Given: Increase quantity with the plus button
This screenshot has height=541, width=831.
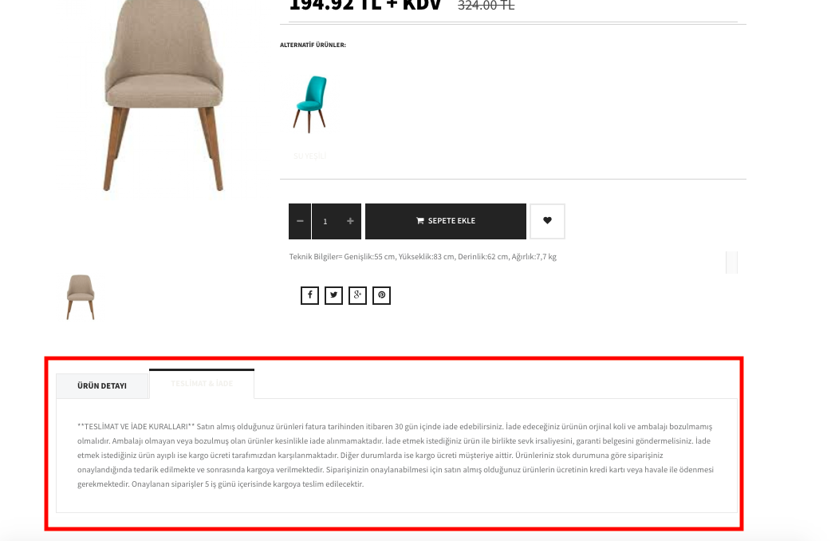Looking at the screenshot, I should tap(350, 221).
